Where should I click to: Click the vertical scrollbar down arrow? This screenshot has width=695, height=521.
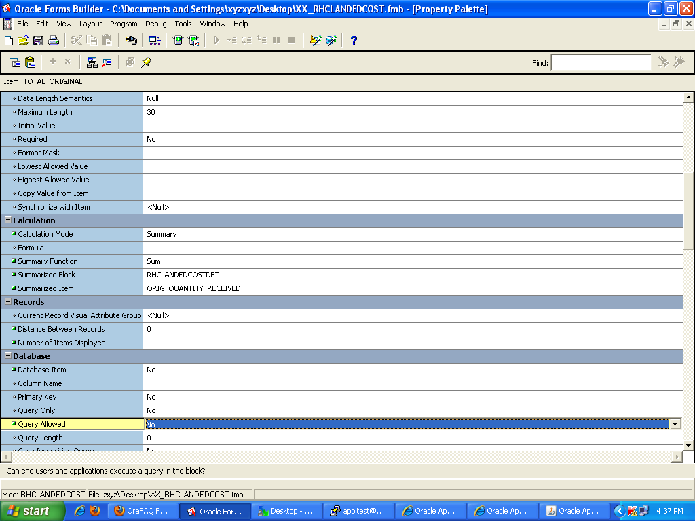(x=688, y=445)
